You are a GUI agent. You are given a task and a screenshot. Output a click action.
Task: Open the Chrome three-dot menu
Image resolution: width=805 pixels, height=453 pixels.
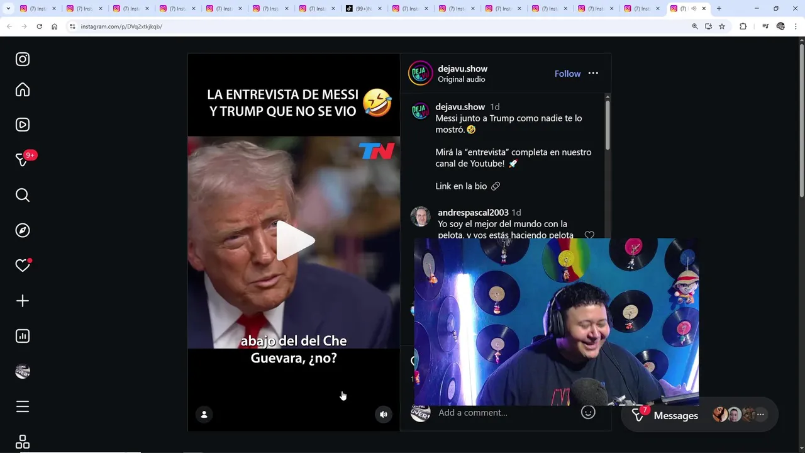pos(796,26)
